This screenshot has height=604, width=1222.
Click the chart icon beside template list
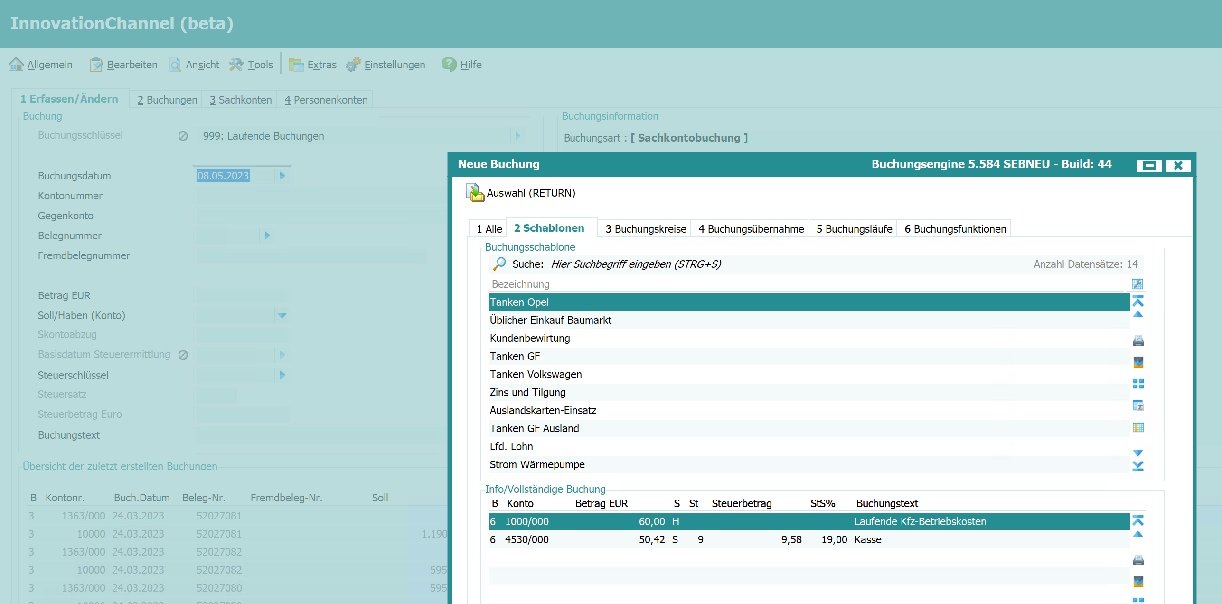[x=1138, y=362]
